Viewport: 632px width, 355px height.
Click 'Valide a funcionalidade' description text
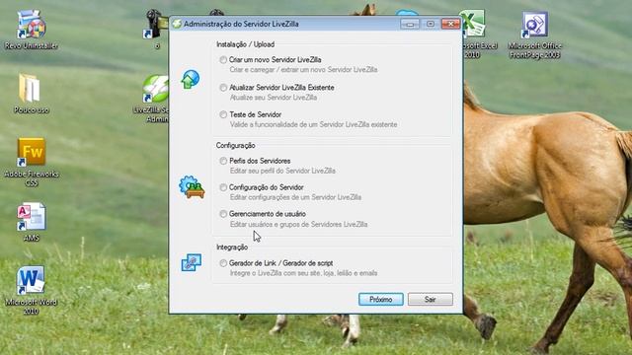click(x=314, y=125)
